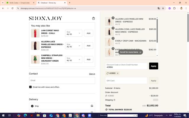Click Campbell Strapless Mini Dress green thumbnail

pos(35,59)
